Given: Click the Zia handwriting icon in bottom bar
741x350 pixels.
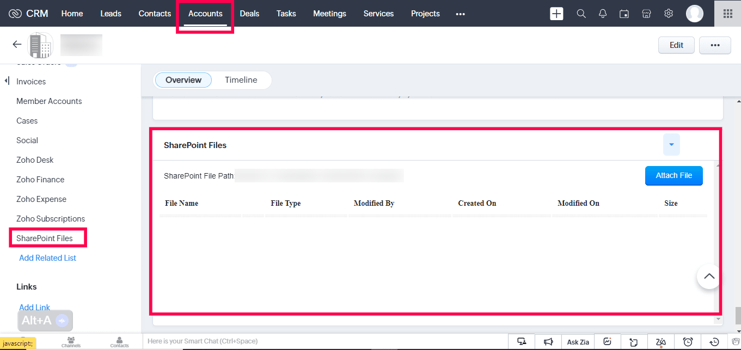Looking at the screenshot, I should 661,342.
